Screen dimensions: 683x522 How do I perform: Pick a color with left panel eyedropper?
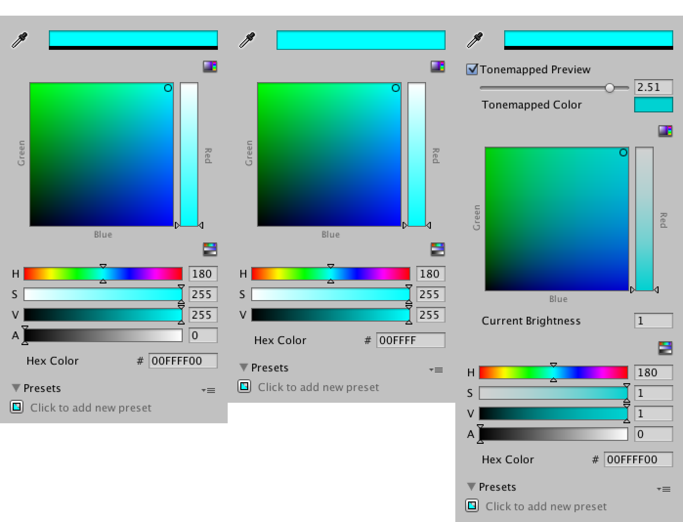[20, 40]
